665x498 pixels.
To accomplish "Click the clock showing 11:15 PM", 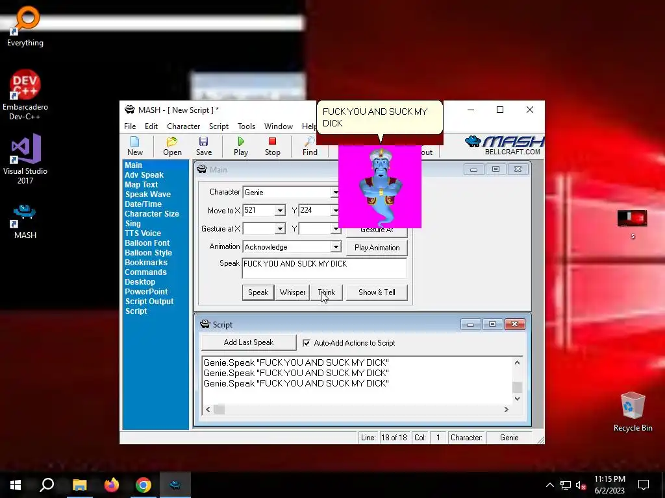I will 609,479.
